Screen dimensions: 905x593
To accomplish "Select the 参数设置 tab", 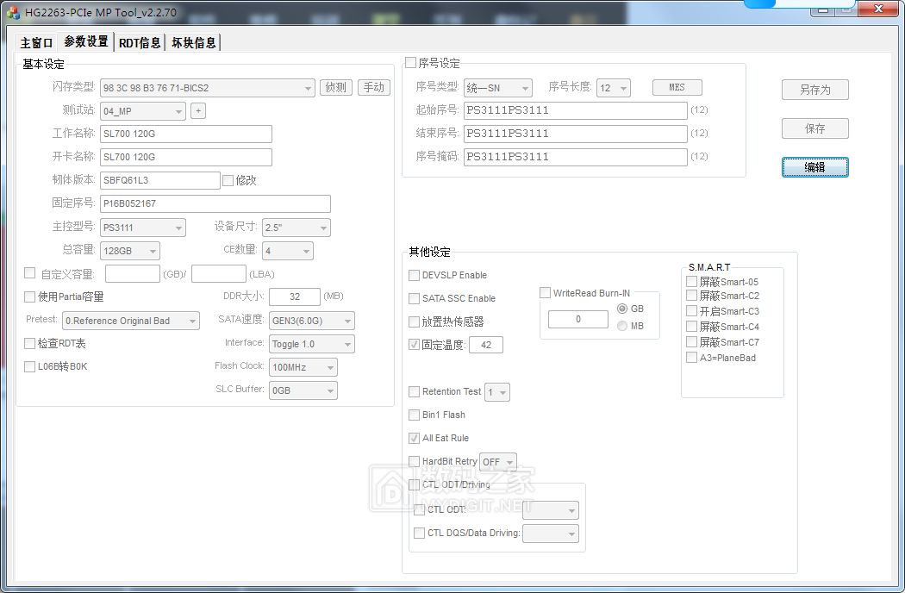I will [86, 41].
